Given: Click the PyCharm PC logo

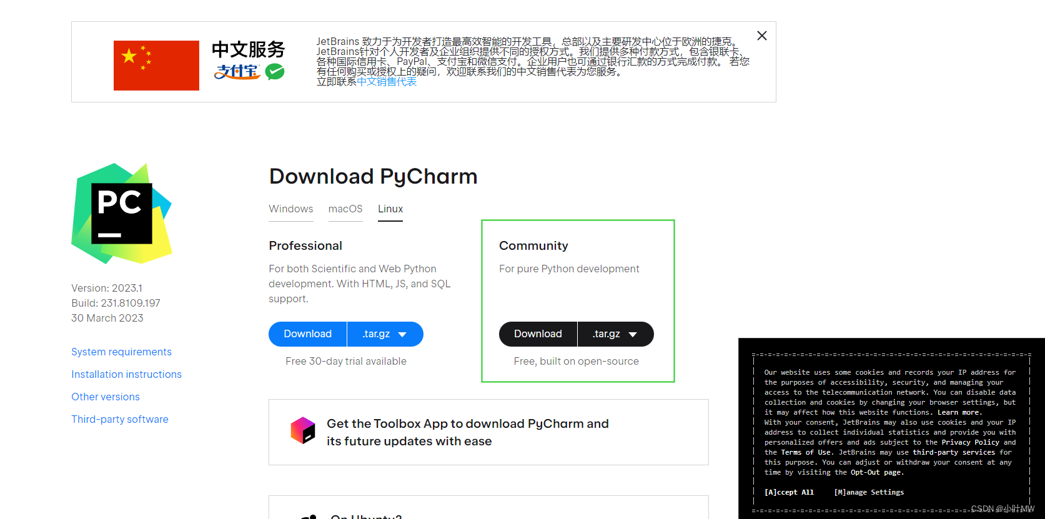Looking at the screenshot, I should tap(122, 213).
